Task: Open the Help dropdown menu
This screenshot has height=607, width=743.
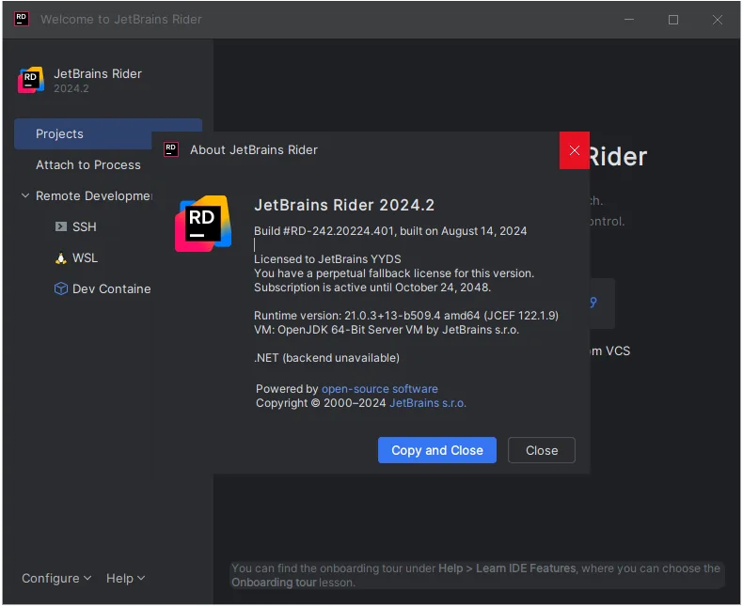Action: tap(126, 578)
